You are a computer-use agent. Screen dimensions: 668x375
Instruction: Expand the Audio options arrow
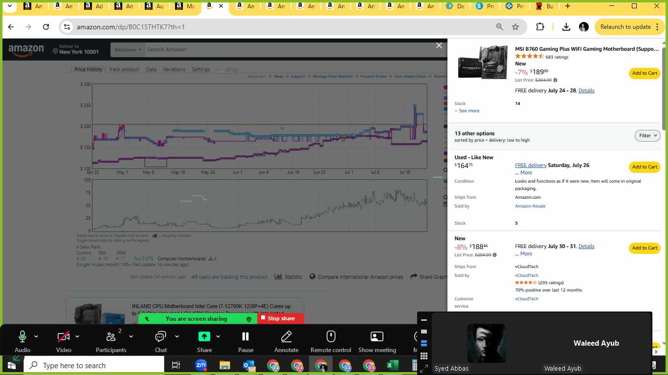point(36,336)
